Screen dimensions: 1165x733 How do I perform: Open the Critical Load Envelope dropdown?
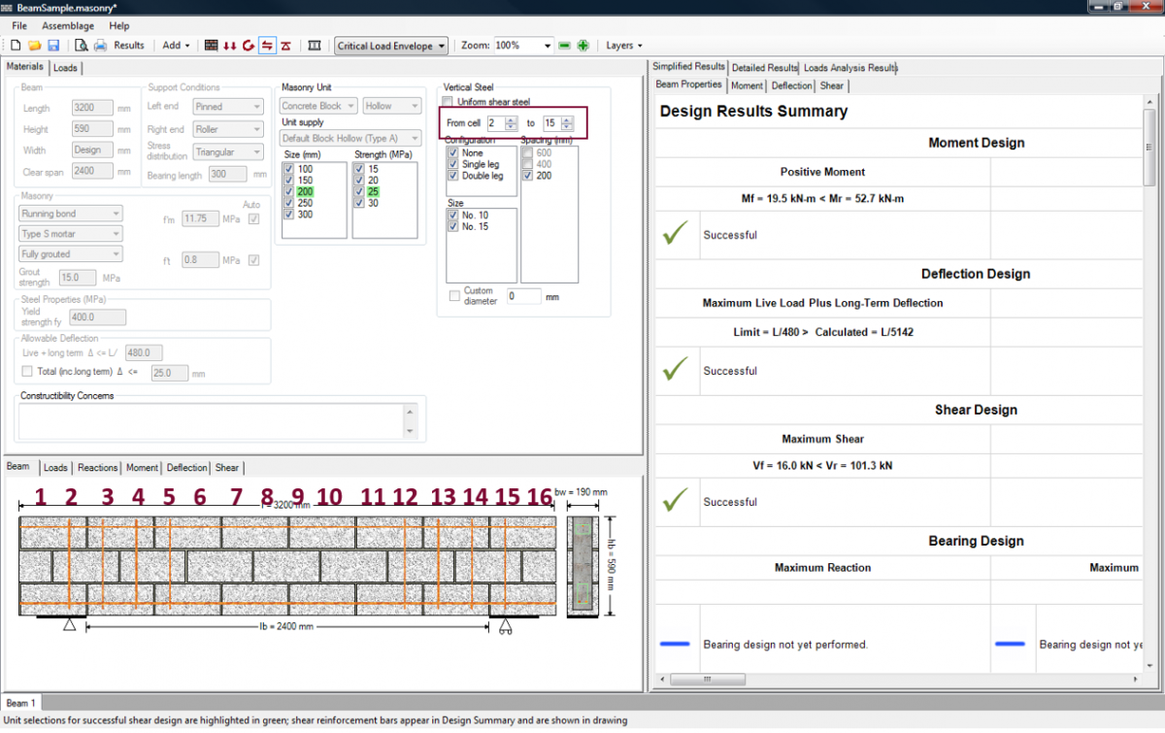pos(391,46)
